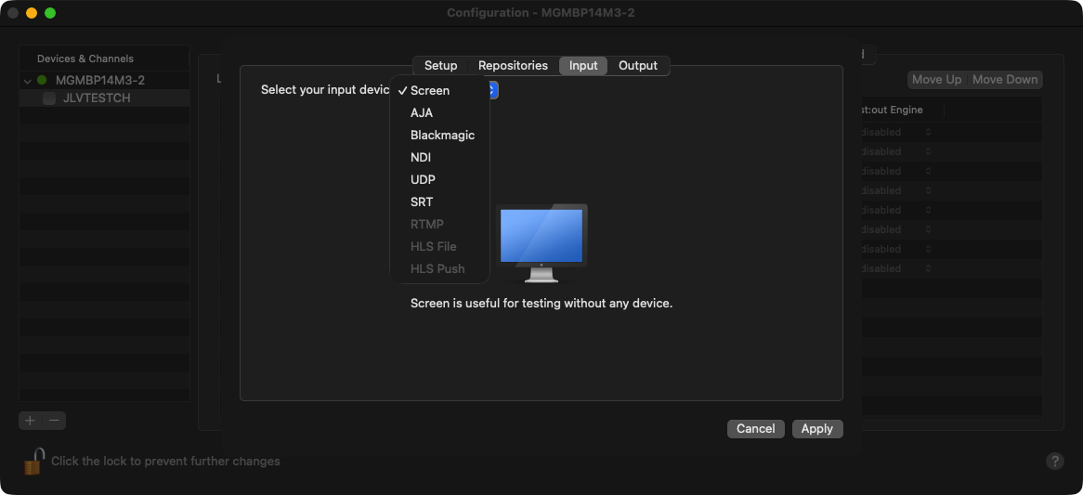
Task: Click the lock icon to prevent changes
Action: 33,461
